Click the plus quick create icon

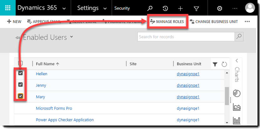point(180,8)
